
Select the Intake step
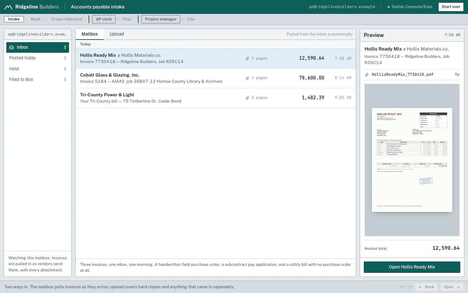tap(14, 19)
